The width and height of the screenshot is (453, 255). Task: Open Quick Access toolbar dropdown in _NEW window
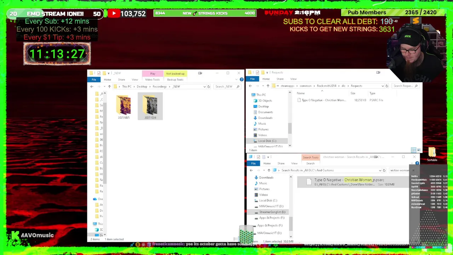pos(108,73)
